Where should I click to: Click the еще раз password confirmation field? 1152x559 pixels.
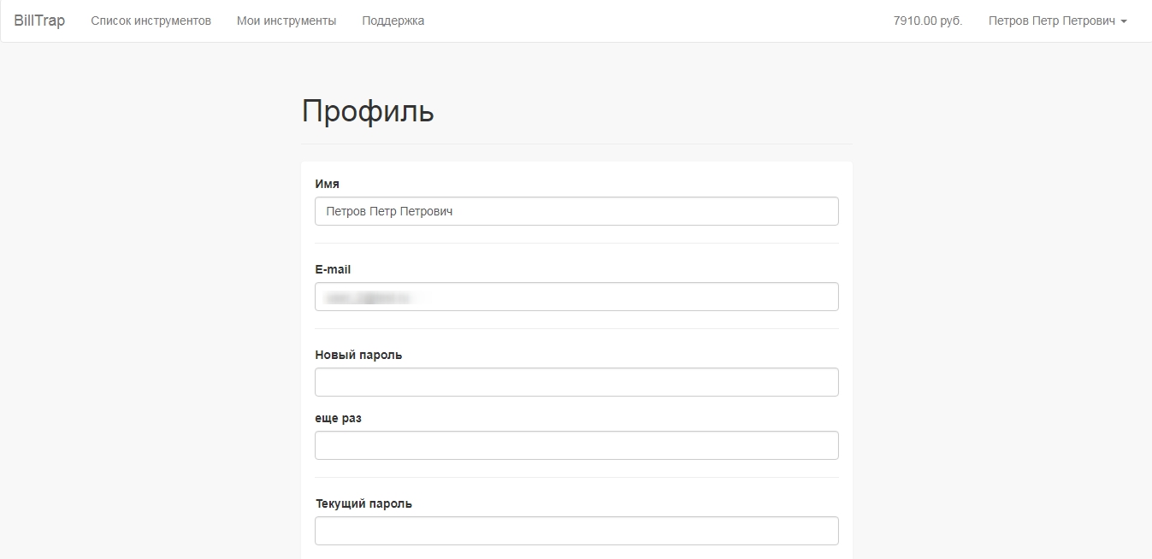pyautogui.click(x=576, y=445)
